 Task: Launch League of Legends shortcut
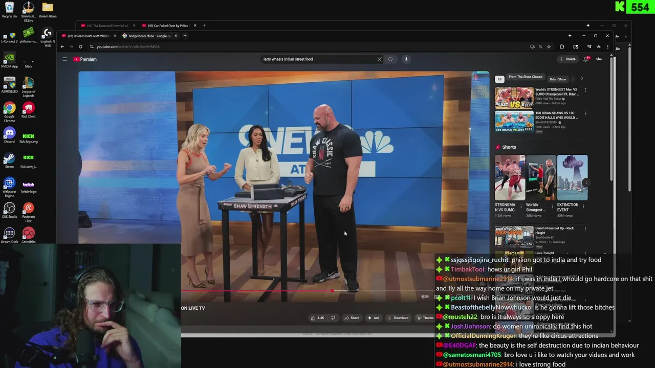click(x=29, y=87)
